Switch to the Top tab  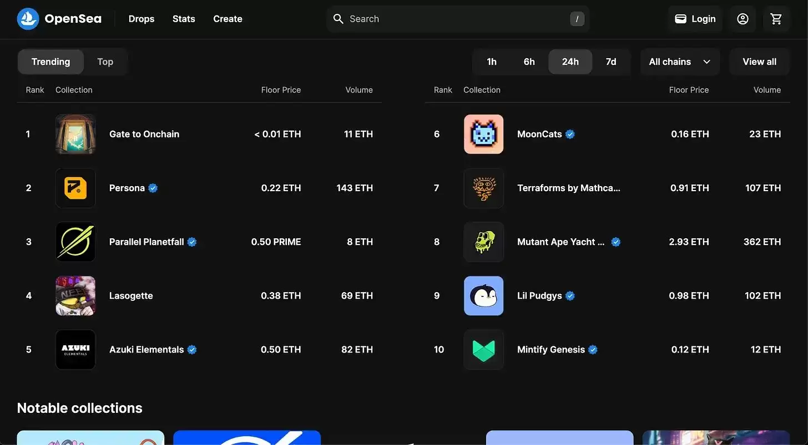(105, 62)
